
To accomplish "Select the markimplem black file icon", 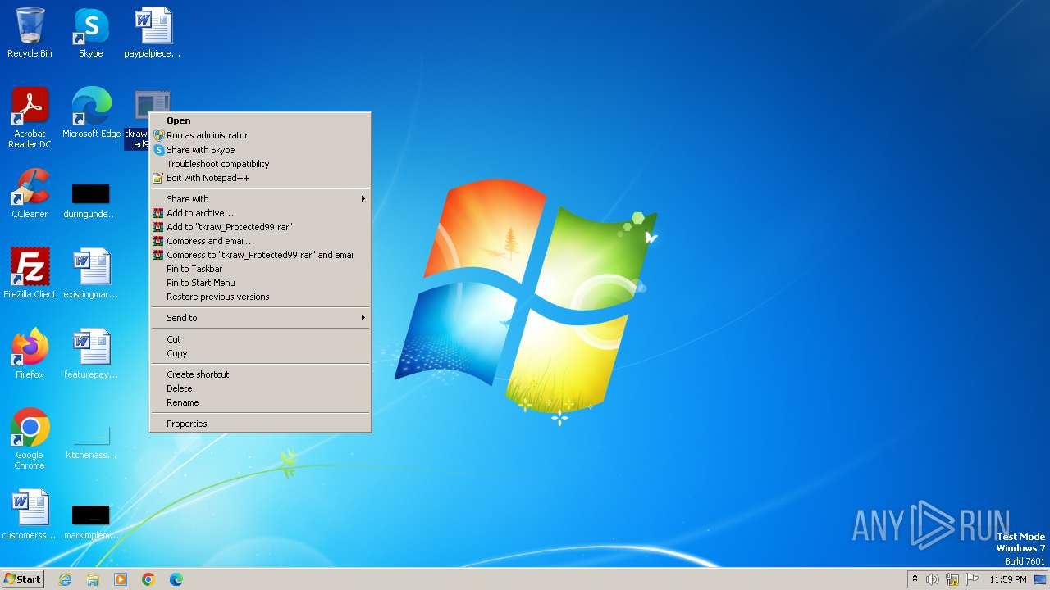I will [x=90, y=521].
